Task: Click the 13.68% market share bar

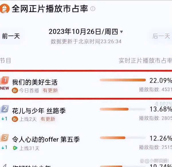Action: (x=123, y=109)
